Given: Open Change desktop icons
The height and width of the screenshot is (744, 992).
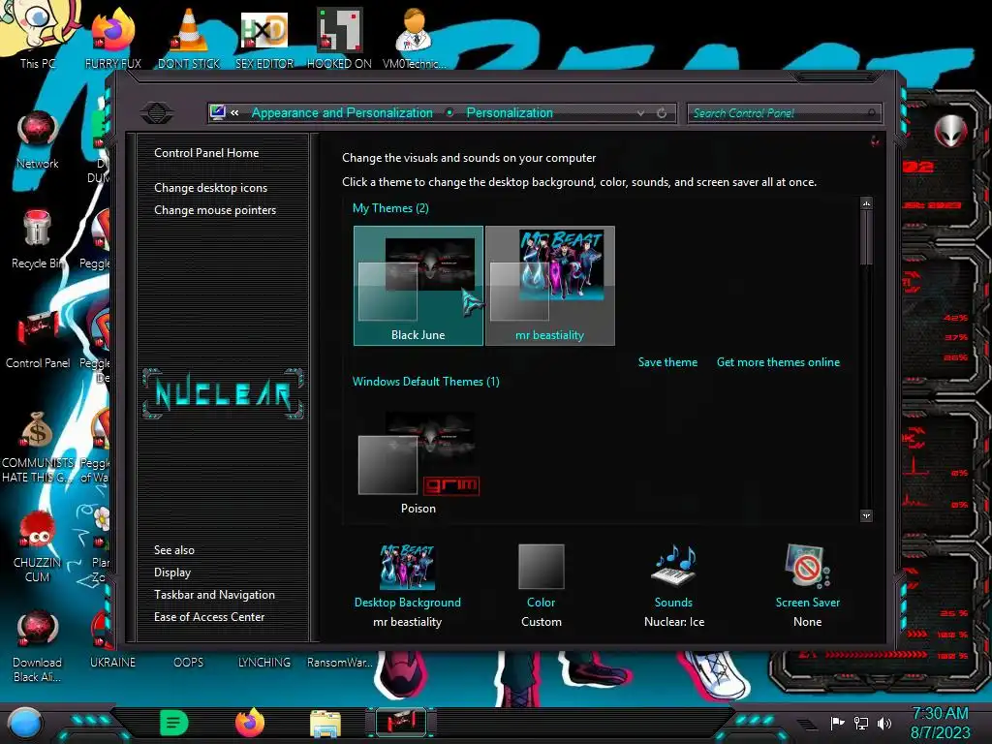Looking at the screenshot, I should pyautogui.click(x=210, y=188).
